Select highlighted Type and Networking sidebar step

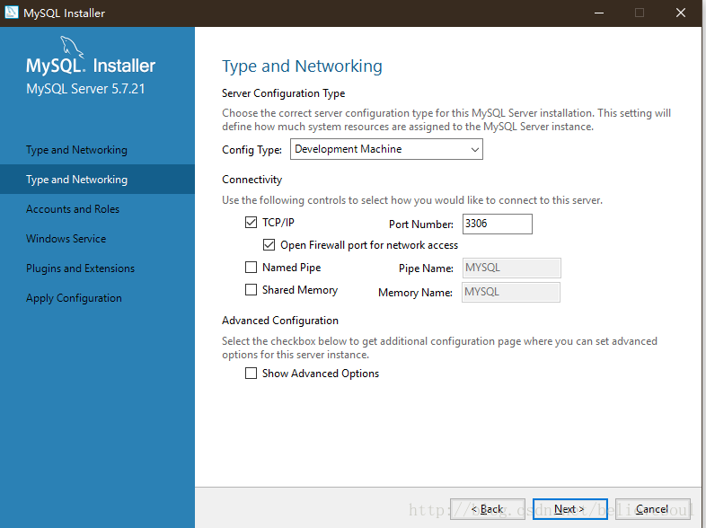tap(97, 180)
